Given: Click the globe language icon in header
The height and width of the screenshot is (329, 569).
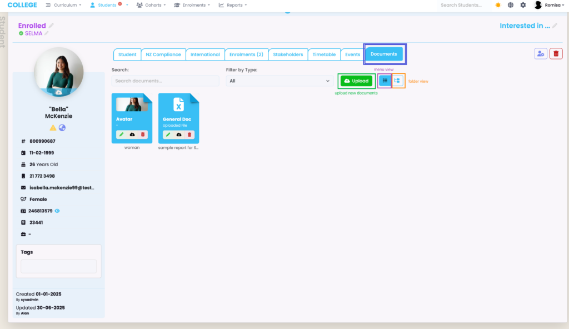Looking at the screenshot, I should (511, 5).
